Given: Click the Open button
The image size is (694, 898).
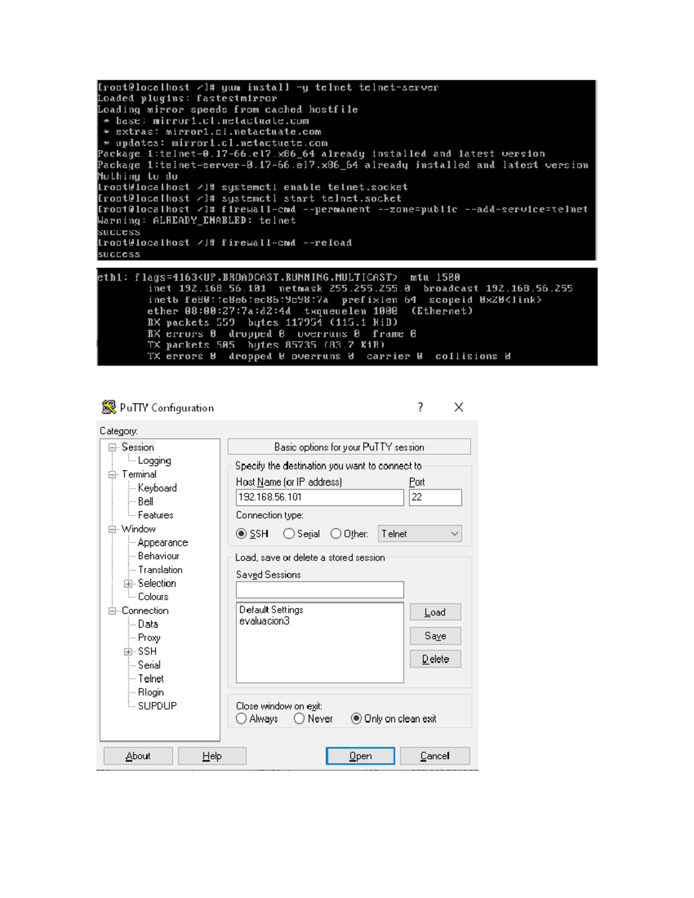Looking at the screenshot, I should (x=360, y=756).
